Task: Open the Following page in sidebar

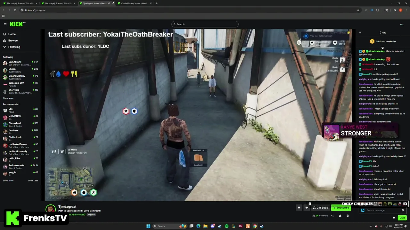Action: click(14, 47)
